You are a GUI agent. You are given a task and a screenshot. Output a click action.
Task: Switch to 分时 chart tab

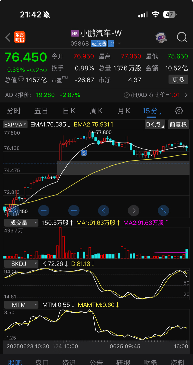[14, 111]
